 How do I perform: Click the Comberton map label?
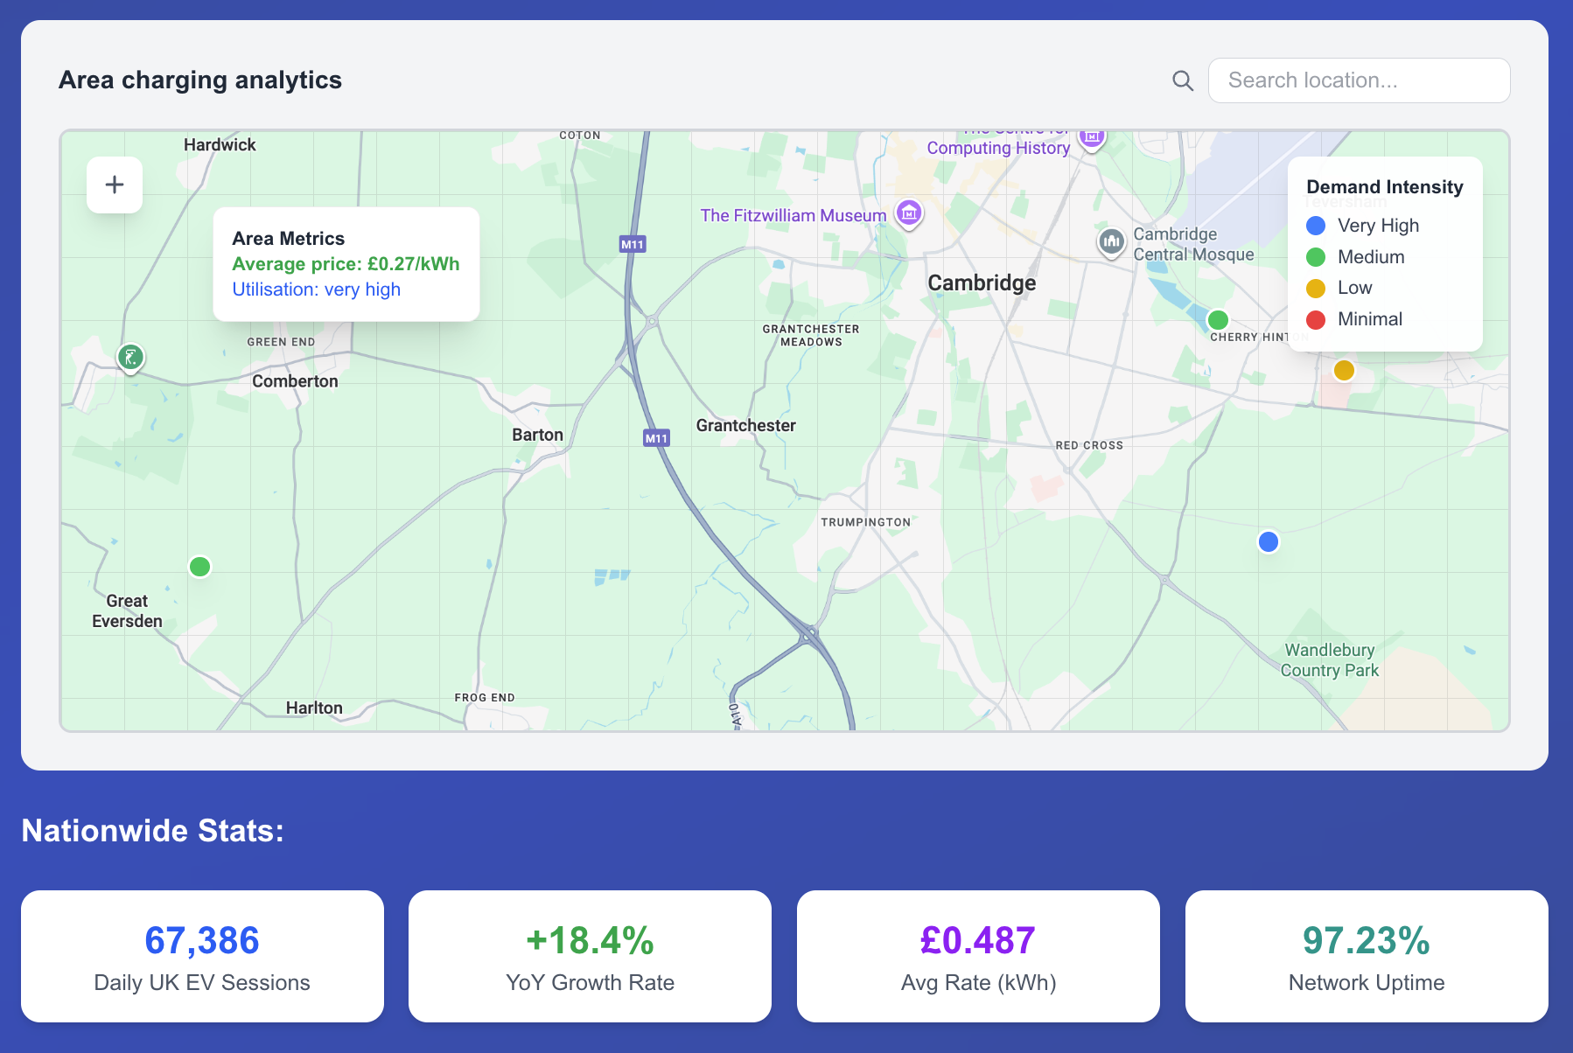click(x=295, y=381)
